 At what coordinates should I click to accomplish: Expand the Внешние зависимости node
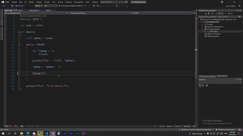click(x=202, y=27)
